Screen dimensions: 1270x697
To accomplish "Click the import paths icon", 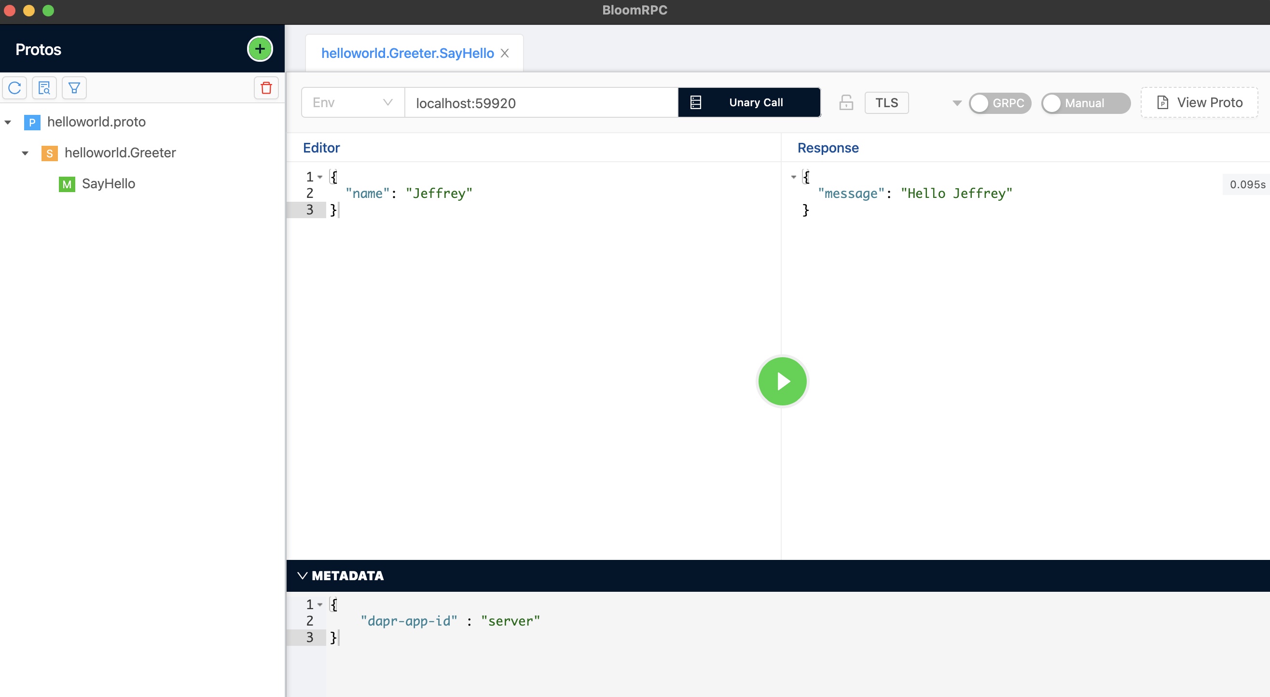I will 44,88.
